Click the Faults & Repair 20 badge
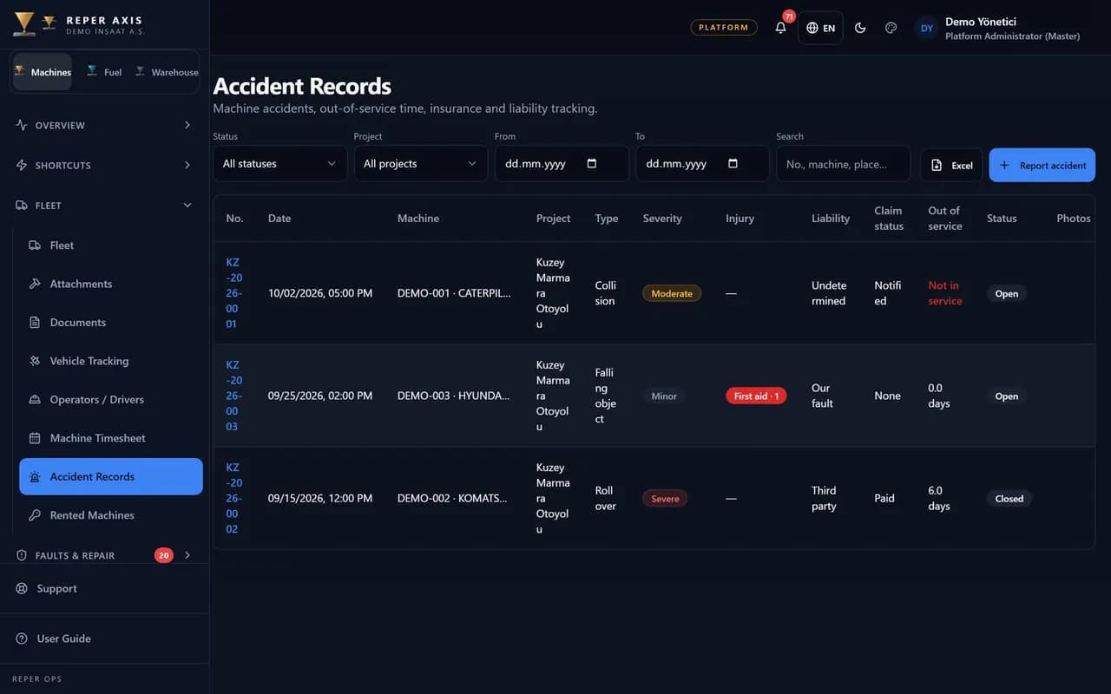 click(163, 555)
